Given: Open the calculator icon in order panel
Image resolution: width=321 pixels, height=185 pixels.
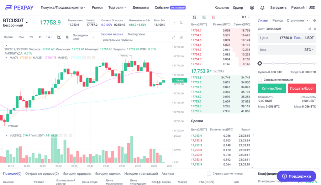Looking at the screenshot, I should pos(314,29).
